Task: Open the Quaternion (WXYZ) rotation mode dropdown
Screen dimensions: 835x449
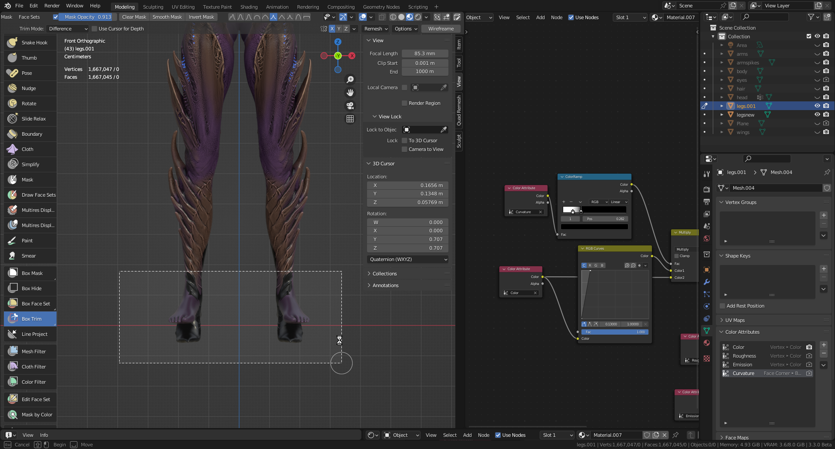Action: [407, 259]
